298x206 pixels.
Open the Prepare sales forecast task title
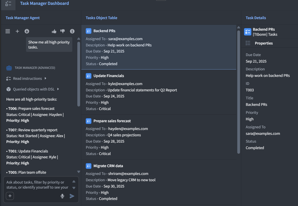pos(112,121)
